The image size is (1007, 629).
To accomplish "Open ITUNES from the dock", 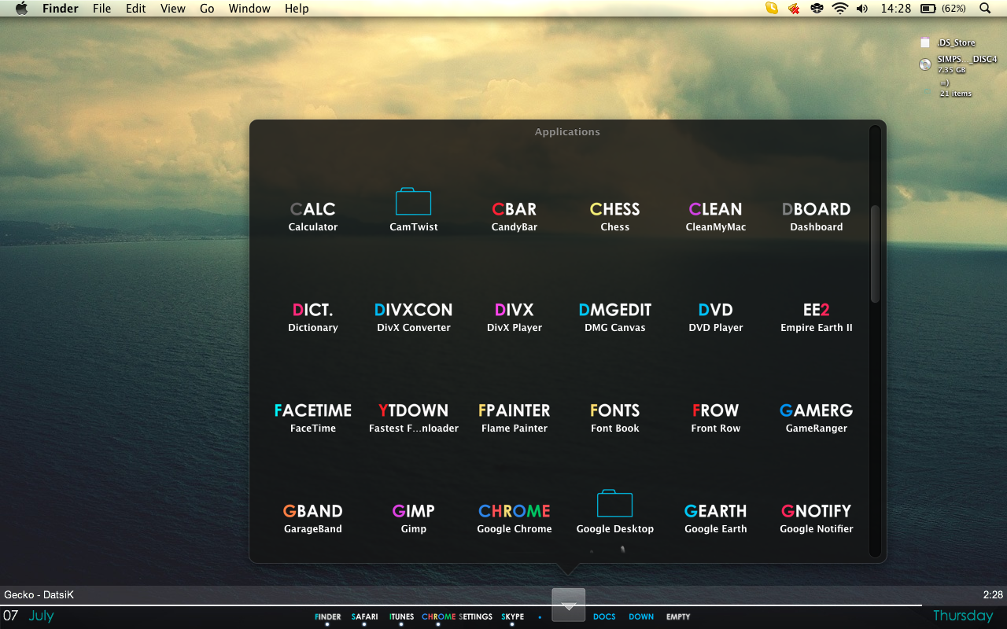I will point(401,617).
